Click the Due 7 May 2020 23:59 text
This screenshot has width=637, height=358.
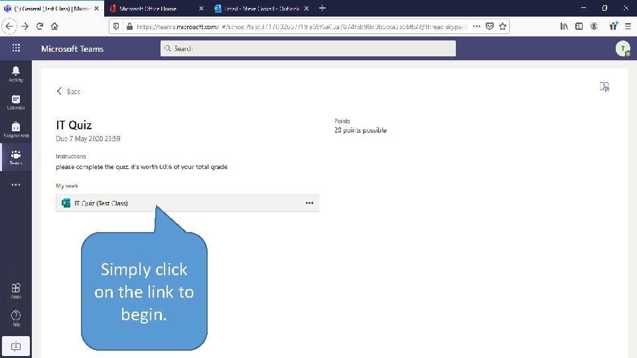point(88,139)
